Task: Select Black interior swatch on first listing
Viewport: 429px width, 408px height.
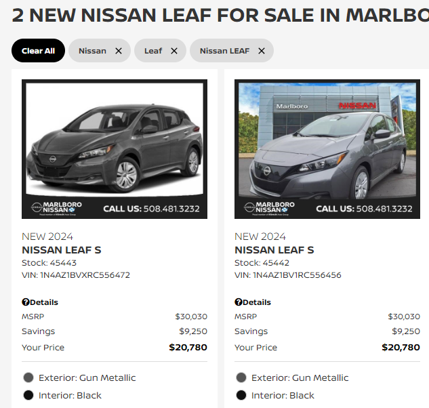Action: pyautogui.click(x=28, y=396)
